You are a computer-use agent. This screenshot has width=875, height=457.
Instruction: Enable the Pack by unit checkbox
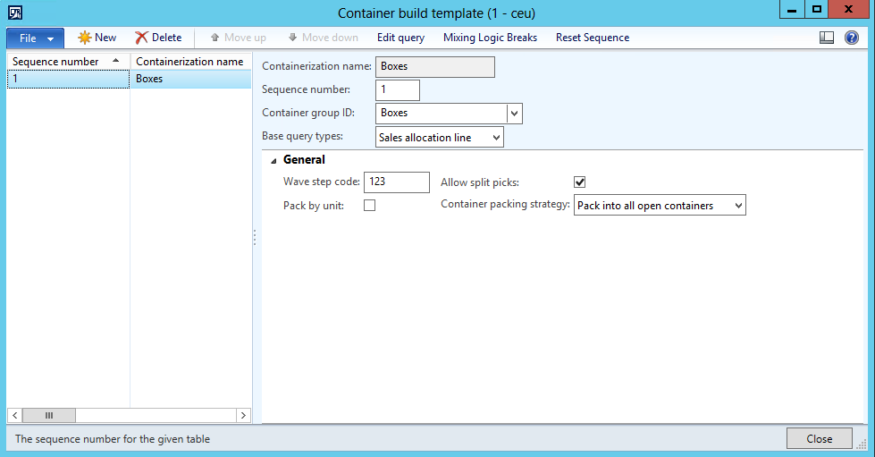coord(369,206)
